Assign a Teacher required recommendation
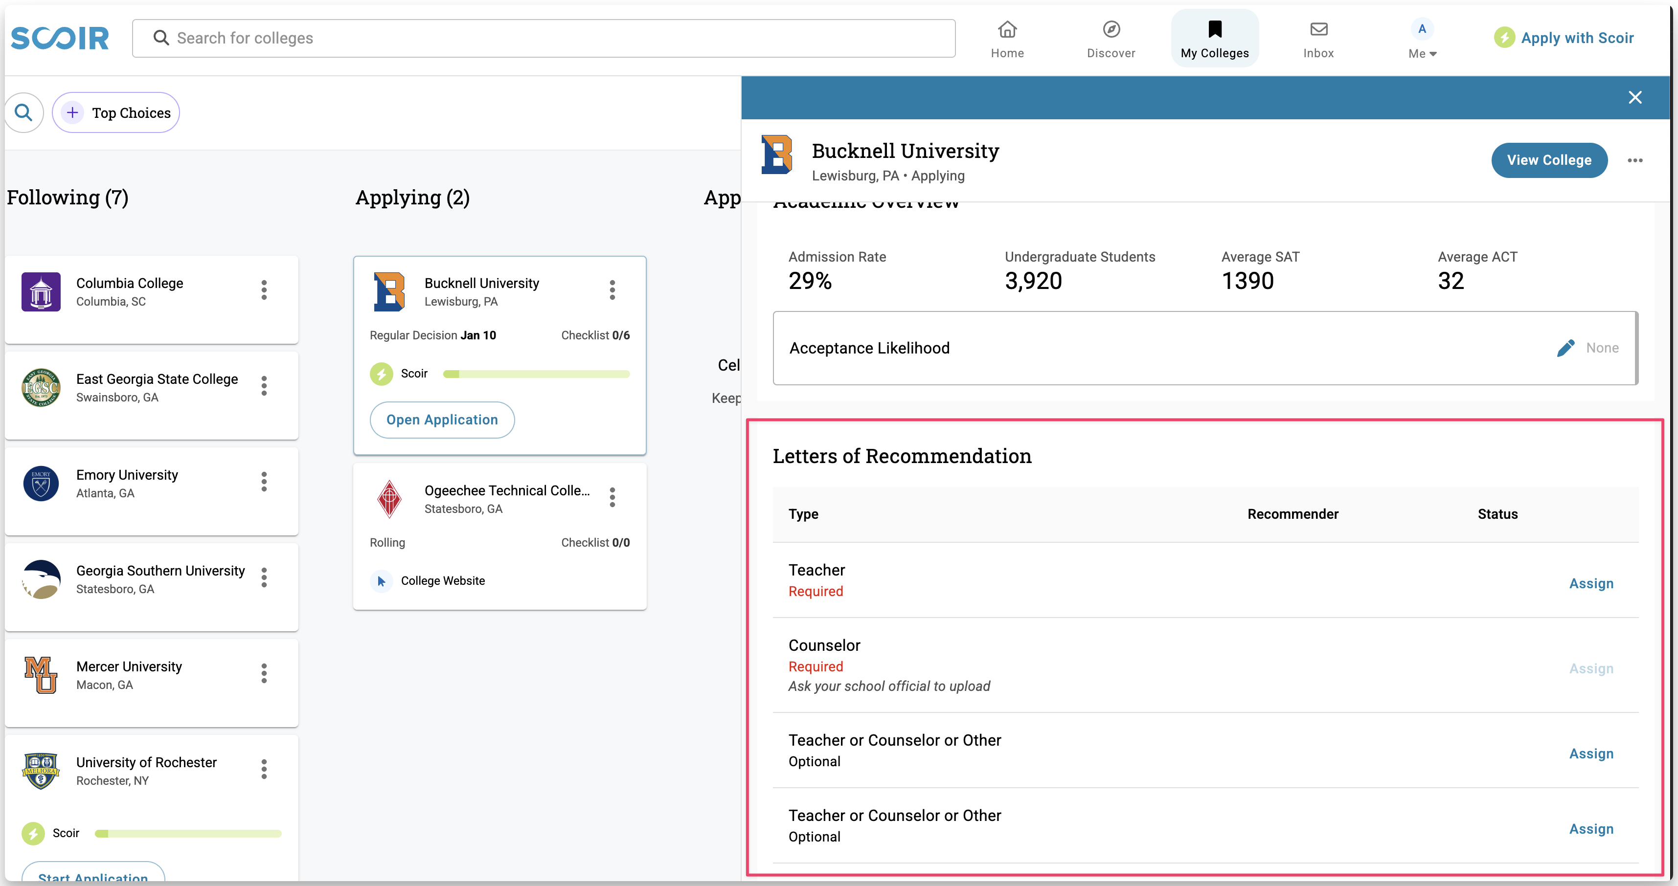This screenshot has width=1678, height=886. click(1591, 583)
